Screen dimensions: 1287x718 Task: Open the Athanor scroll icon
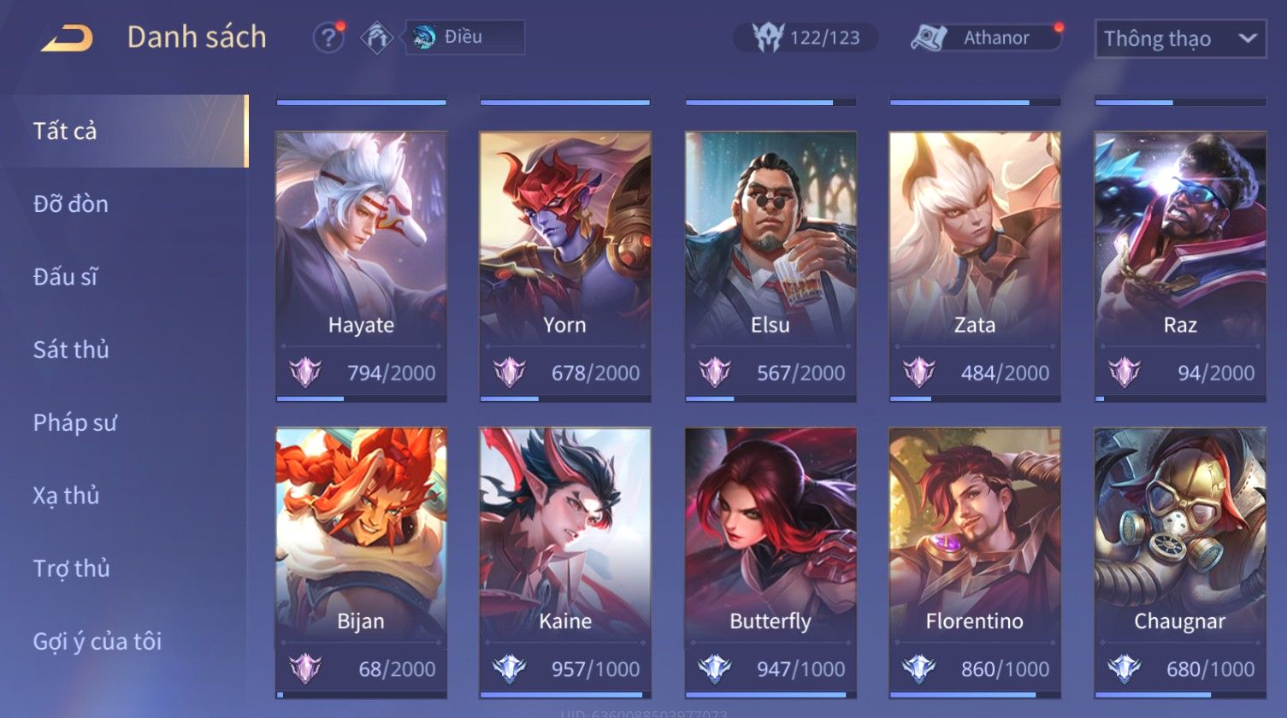[x=929, y=38]
